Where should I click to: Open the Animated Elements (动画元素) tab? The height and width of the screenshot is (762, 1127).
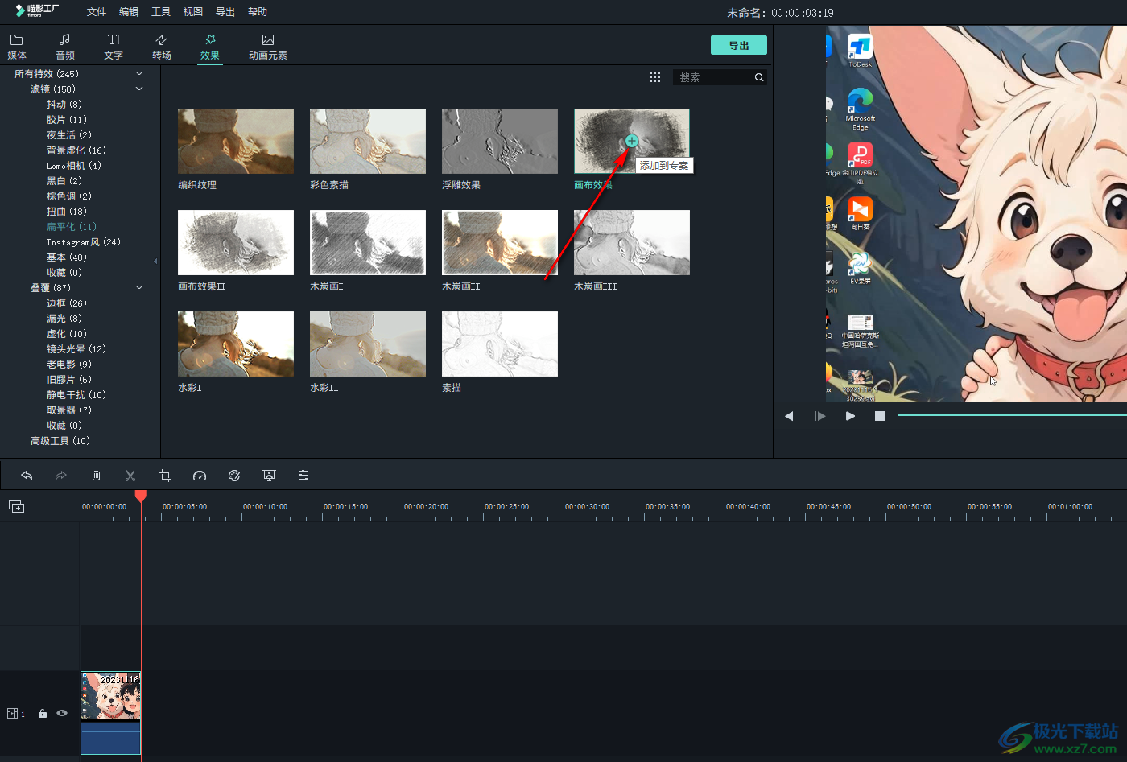click(268, 47)
